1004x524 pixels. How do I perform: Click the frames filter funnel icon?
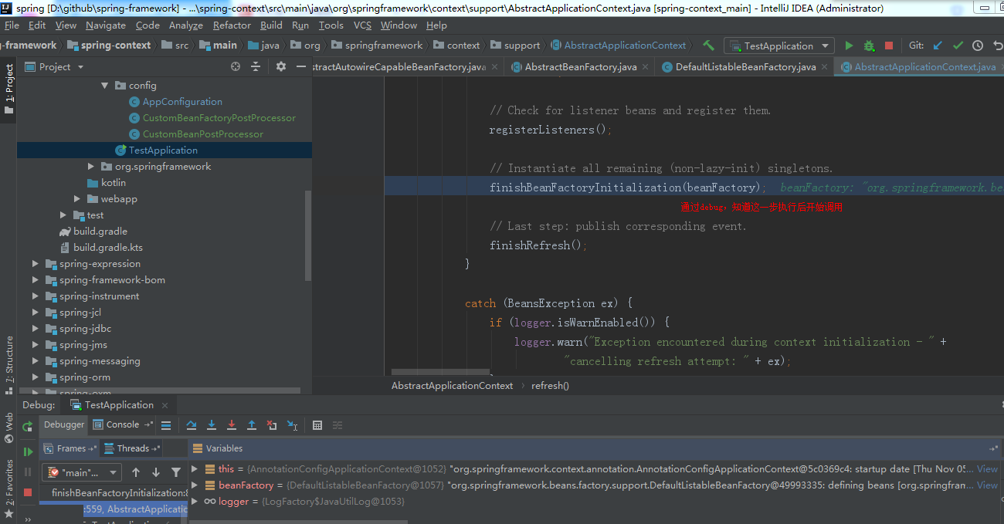[176, 472]
